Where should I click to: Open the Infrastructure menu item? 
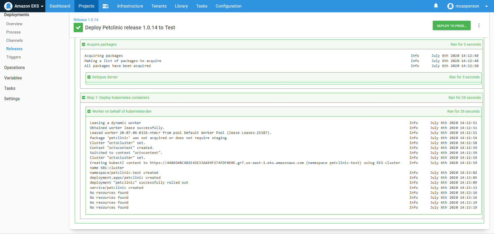(x=130, y=6)
